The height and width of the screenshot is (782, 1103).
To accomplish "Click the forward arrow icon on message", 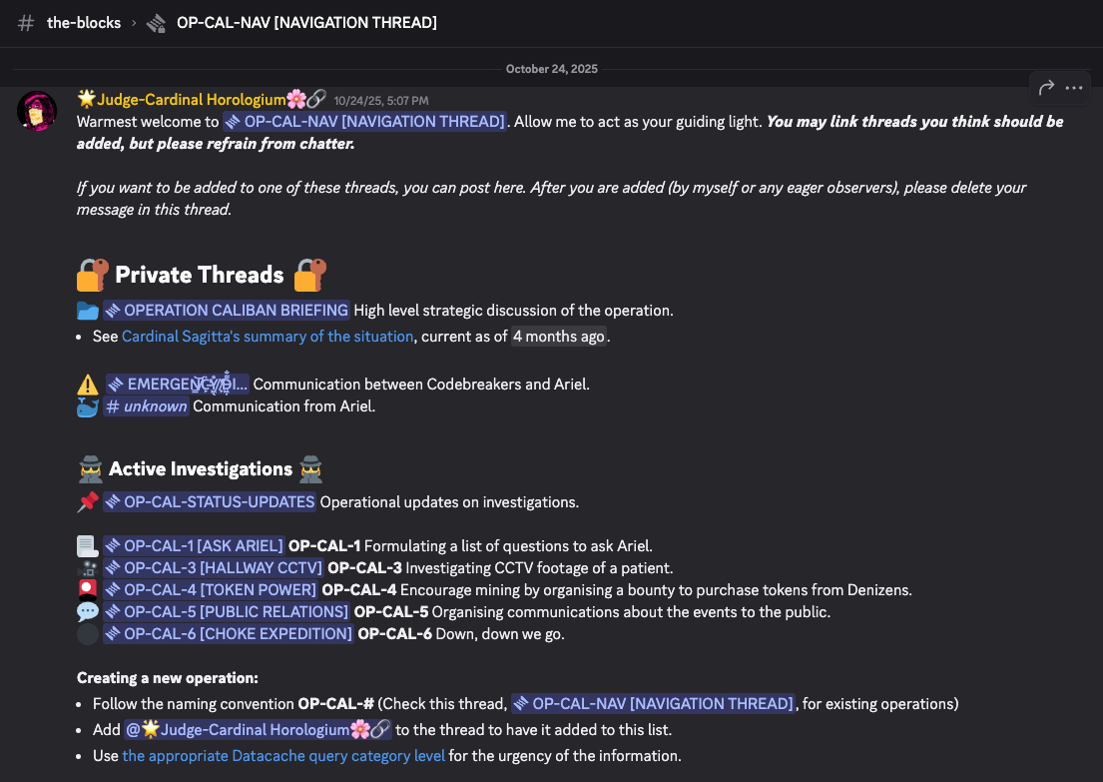I will [x=1046, y=88].
